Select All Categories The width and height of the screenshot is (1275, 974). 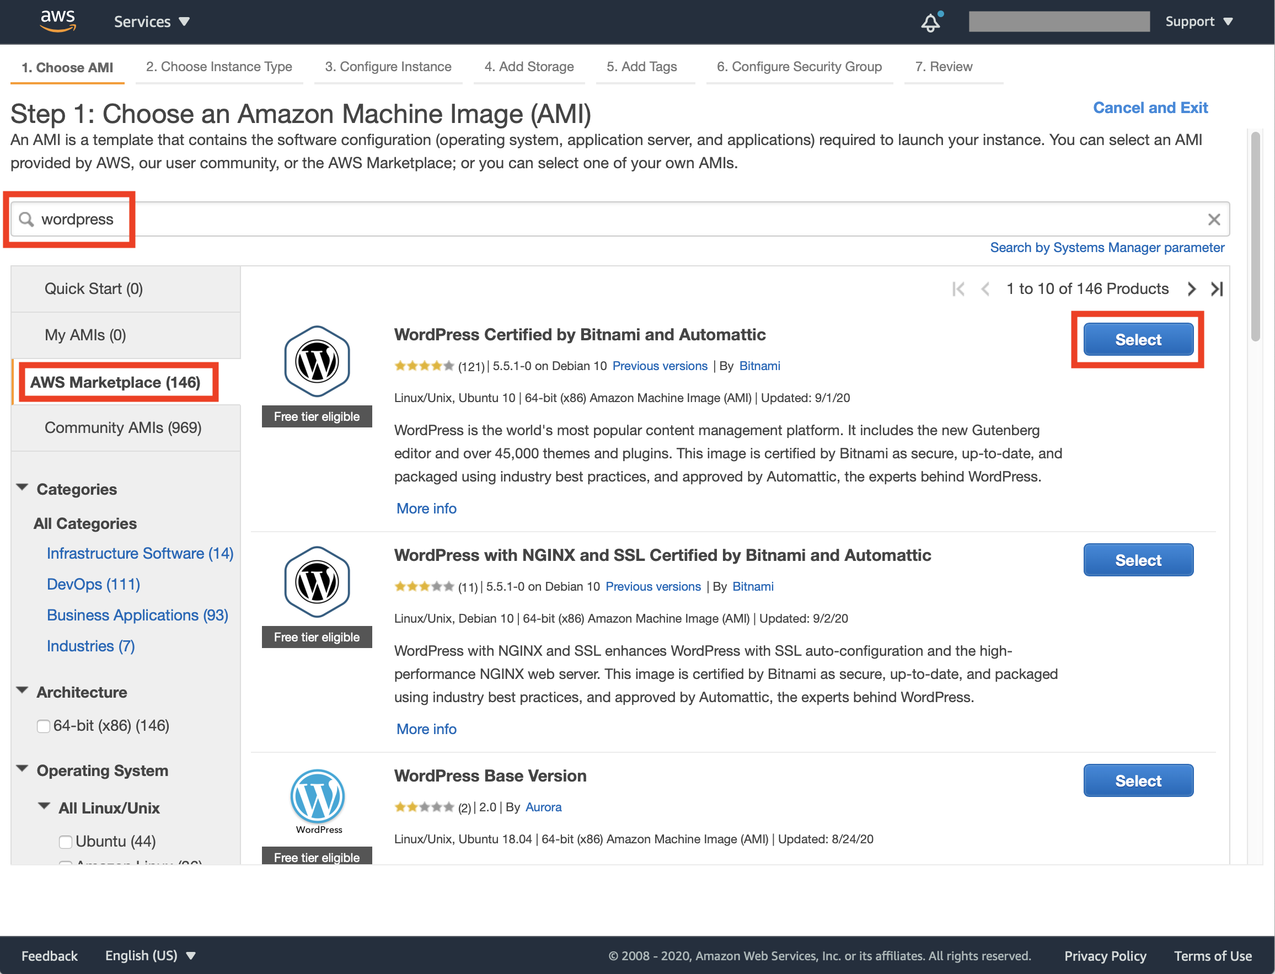click(x=85, y=523)
